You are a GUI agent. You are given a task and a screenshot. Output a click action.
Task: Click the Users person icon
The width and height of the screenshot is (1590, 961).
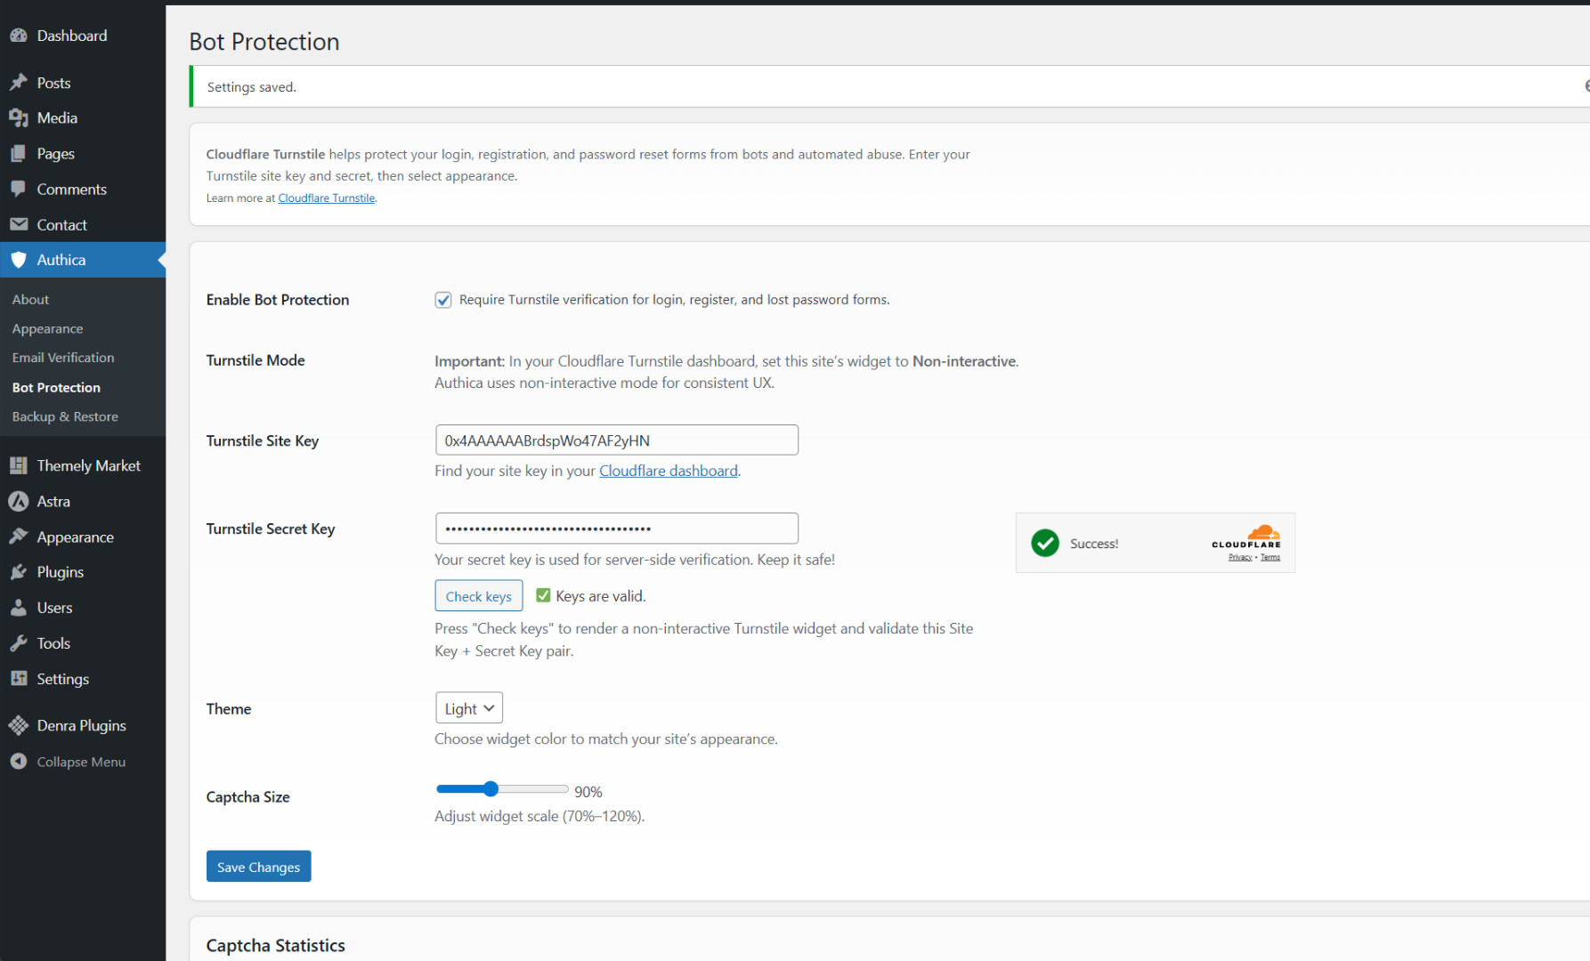coord(19,608)
